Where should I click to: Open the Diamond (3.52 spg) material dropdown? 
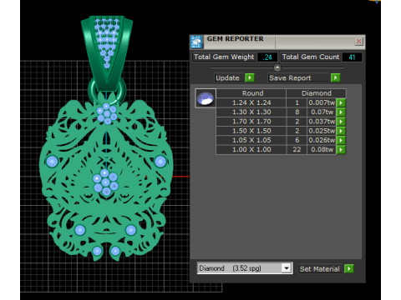point(287,268)
